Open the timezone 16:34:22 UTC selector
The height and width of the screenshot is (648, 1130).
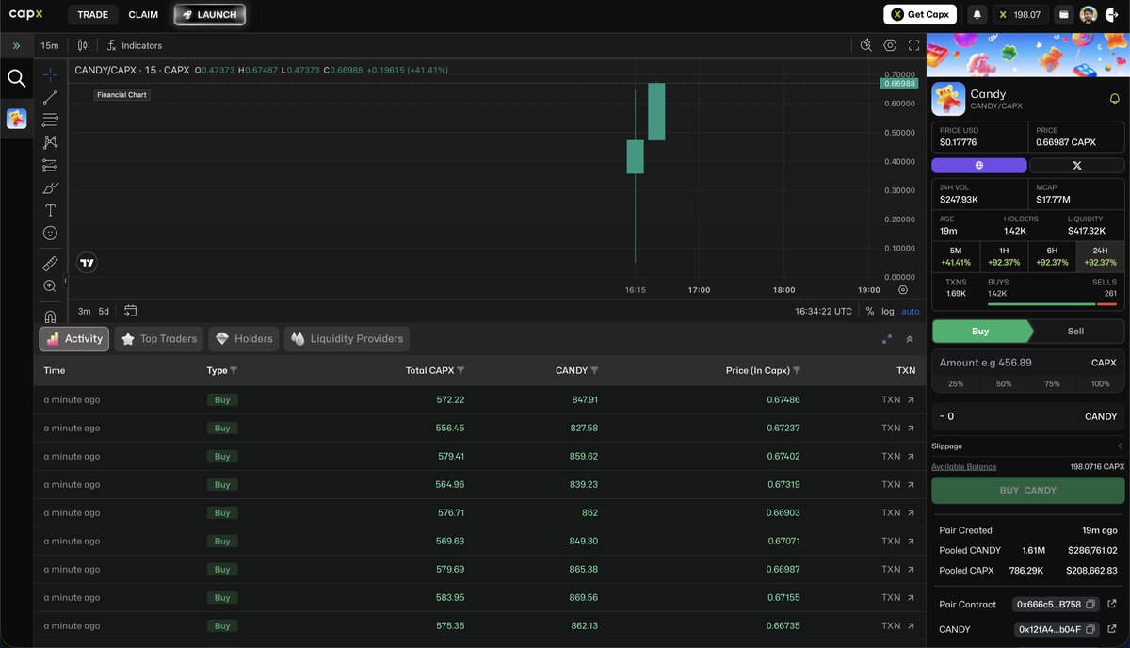tap(823, 311)
